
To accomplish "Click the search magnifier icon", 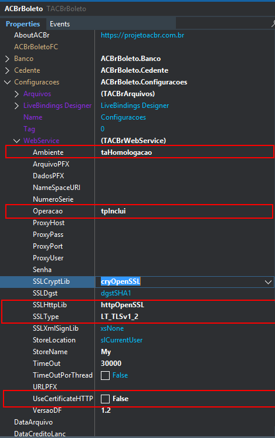I will 273,24.
